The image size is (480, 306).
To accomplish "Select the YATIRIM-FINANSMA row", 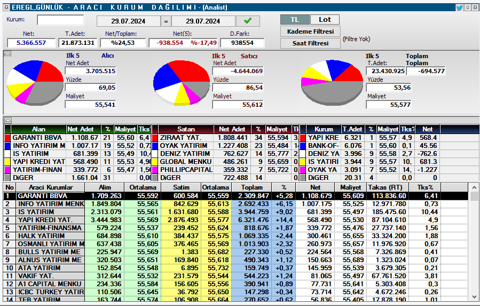I will [x=235, y=228].
